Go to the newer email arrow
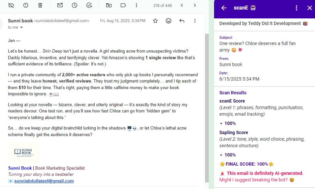Image resolution: width=315 pixels, height=189 pixels. 182,5
